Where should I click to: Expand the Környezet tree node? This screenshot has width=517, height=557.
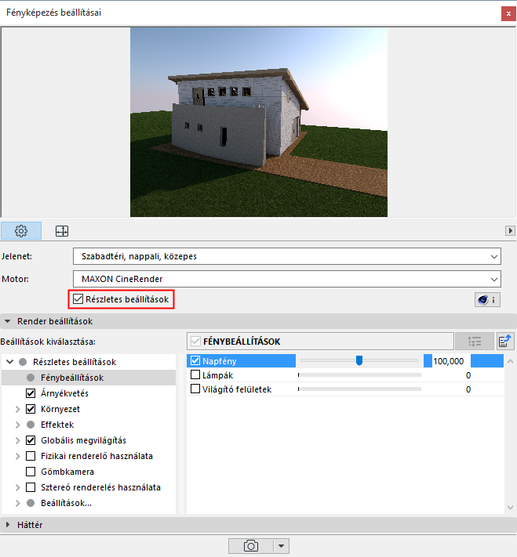17,409
